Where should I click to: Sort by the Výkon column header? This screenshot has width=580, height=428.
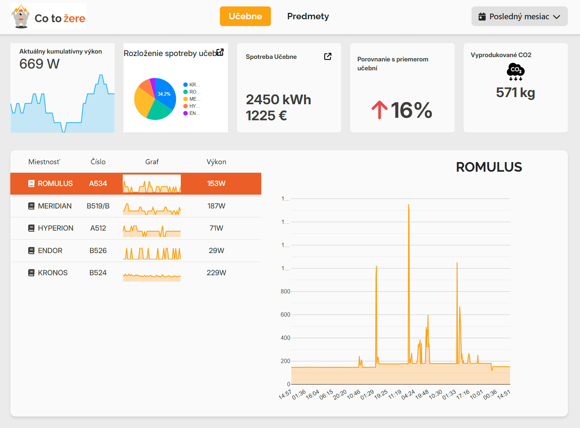point(216,162)
